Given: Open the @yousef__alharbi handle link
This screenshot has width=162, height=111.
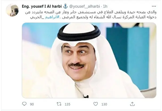Looking at the screenshot, I should click(85, 6).
